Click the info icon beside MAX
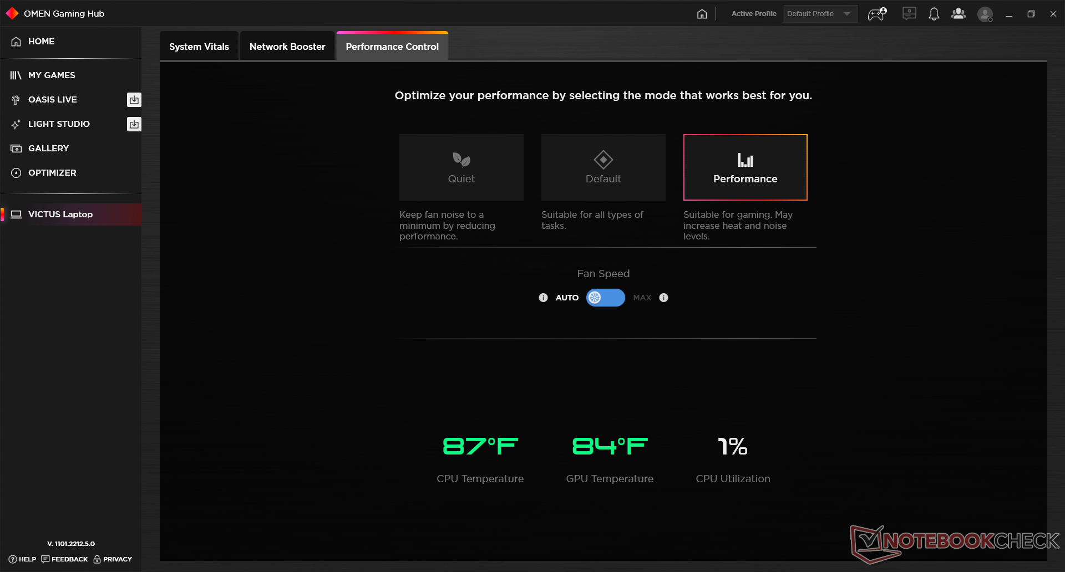This screenshot has width=1065, height=572. [663, 298]
